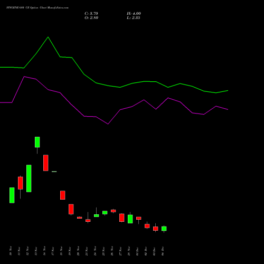The width and height of the screenshot is (264, 264).
Task: Select the 11 Nov date label
Action: coord(19,251)
